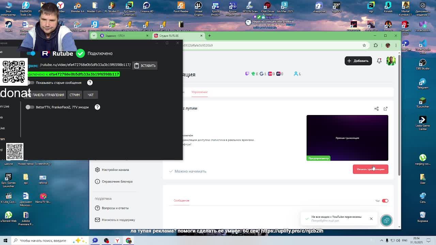
Task: Open OBS Studio desktop shortcut
Action: point(423,65)
